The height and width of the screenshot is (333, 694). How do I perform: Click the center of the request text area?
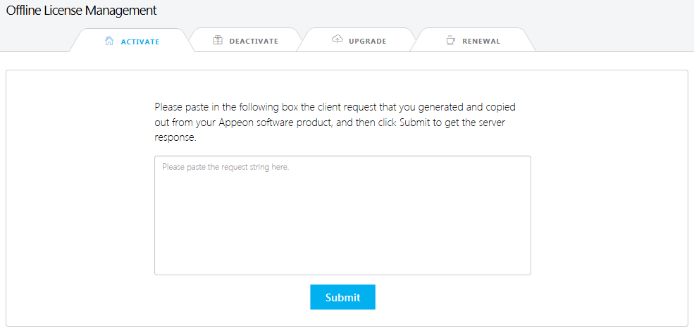342,215
